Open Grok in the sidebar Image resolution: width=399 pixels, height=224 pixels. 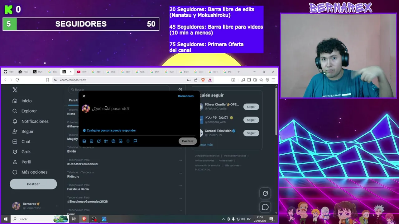pos(22,152)
